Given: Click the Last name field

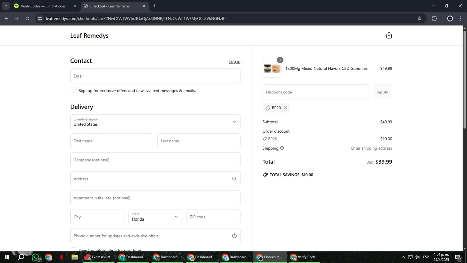Looking at the screenshot, I should [x=199, y=141].
